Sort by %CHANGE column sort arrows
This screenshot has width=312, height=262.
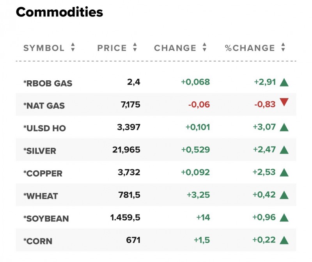pyautogui.click(x=283, y=48)
